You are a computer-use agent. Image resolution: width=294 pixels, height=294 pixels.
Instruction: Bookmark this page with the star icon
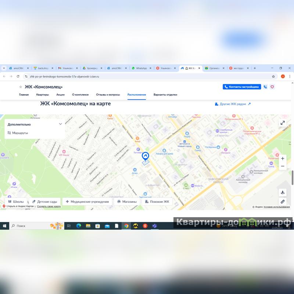(x=273, y=76)
